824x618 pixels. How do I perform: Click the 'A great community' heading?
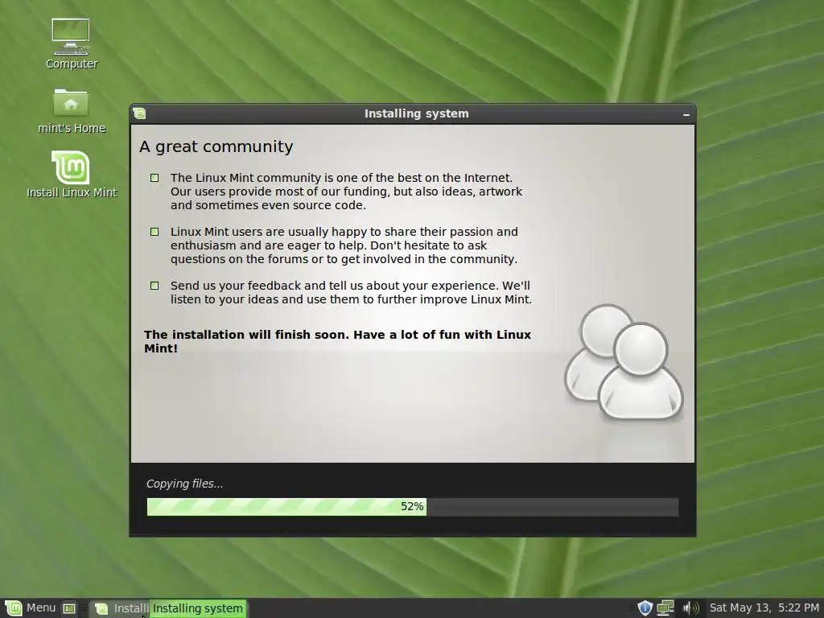click(x=216, y=146)
